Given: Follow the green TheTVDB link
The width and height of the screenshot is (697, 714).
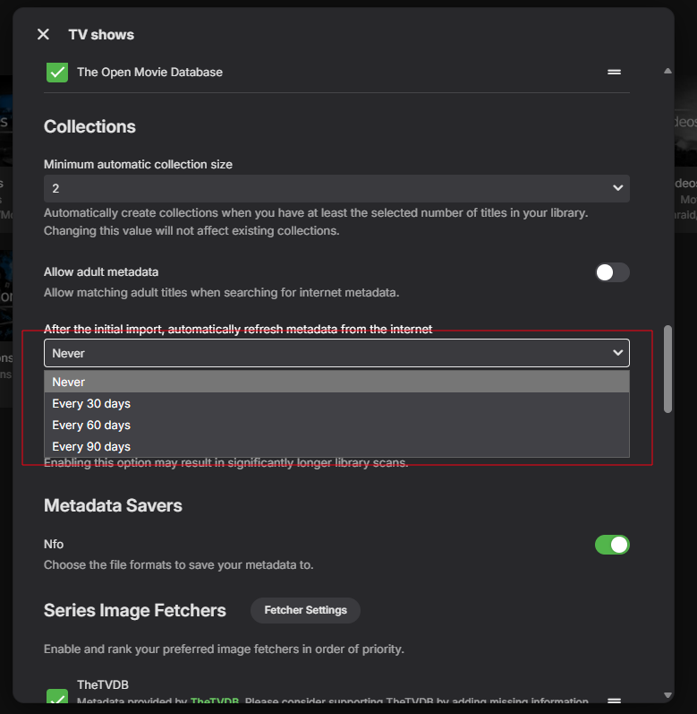Looking at the screenshot, I should coord(214,701).
